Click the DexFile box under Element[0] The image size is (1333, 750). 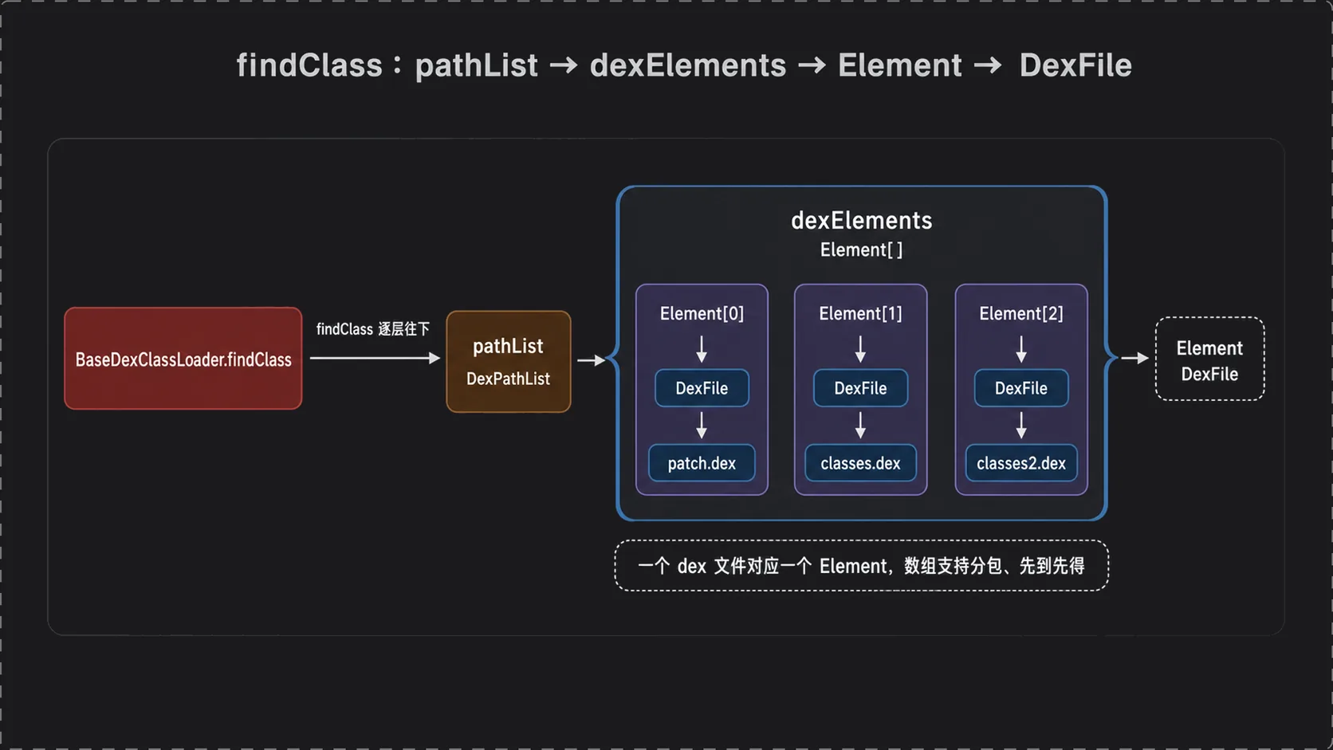(702, 388)
